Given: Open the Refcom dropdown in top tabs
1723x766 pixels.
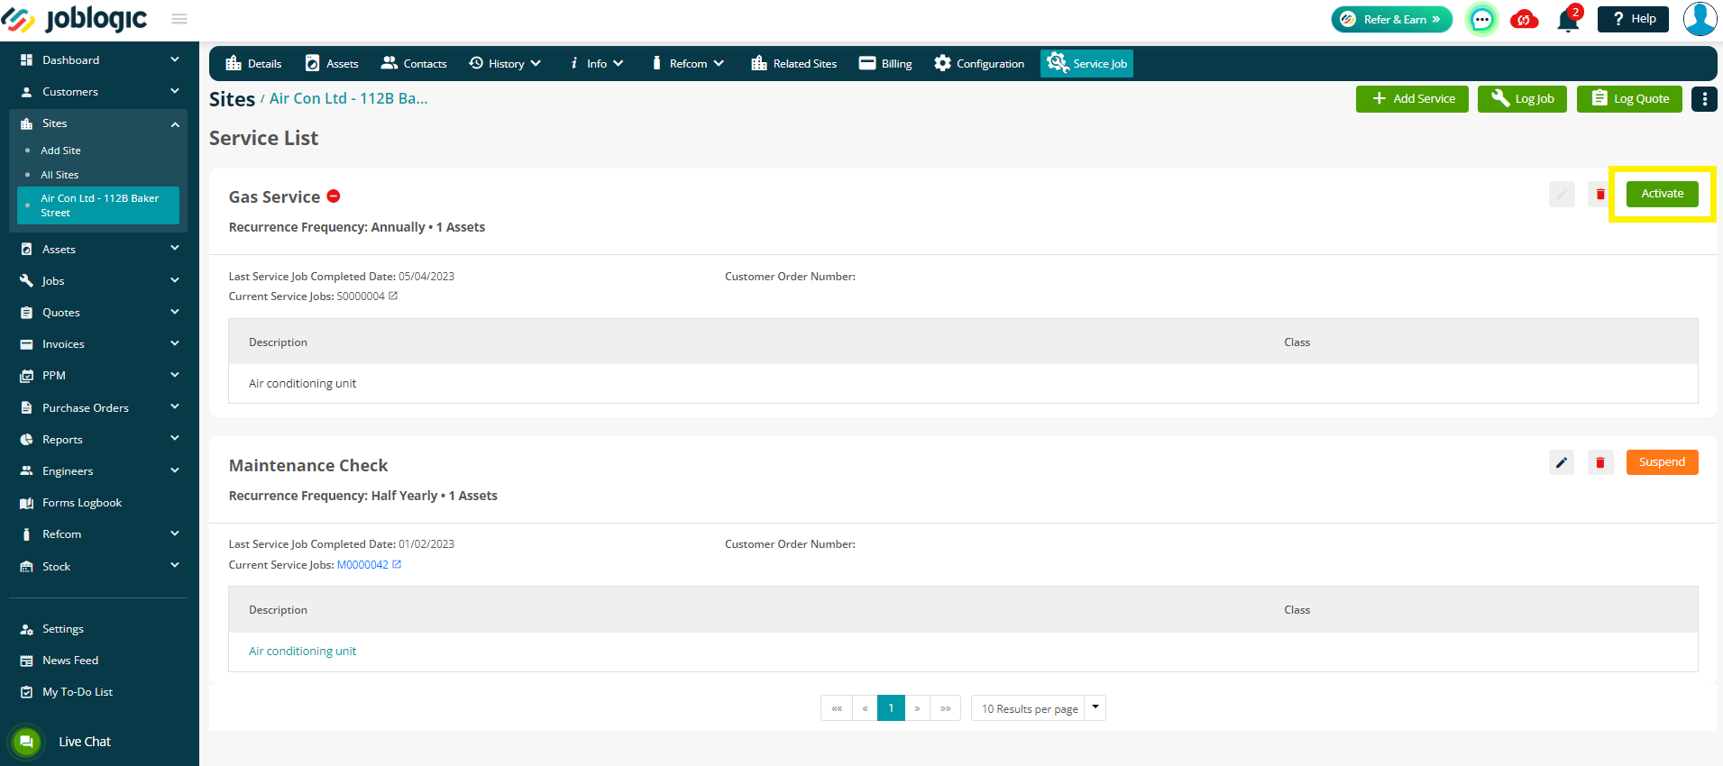Looking at the screenshot, I should pos(687,63).
